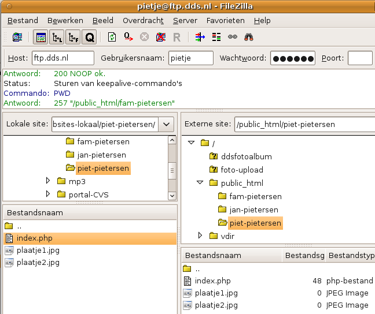Expand the remote vdir folder
375x314 pixels.
(x=200, y=235)
